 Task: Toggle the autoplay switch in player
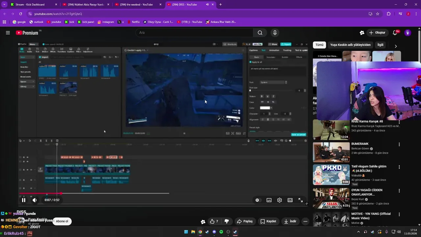[x=257, y=200]
